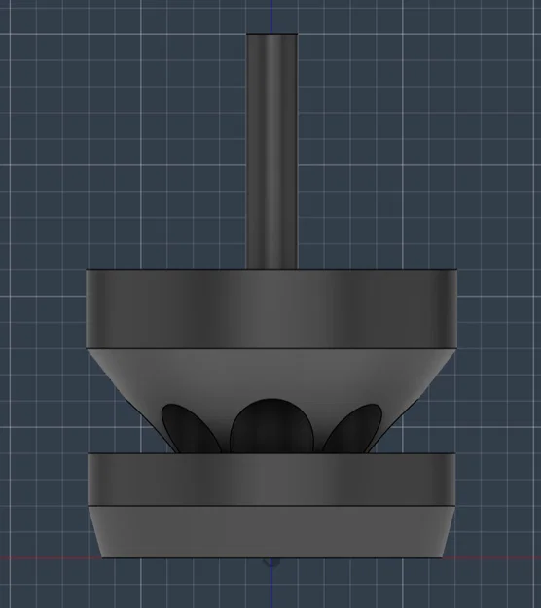Select the wide upper cylindrical body face

click(x=271, y=309)
